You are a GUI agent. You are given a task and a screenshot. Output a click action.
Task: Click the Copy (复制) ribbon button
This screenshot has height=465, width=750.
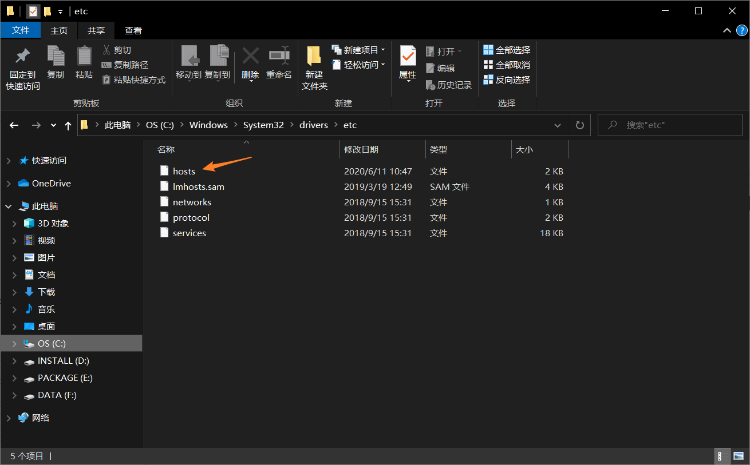(x=56, y=62)
